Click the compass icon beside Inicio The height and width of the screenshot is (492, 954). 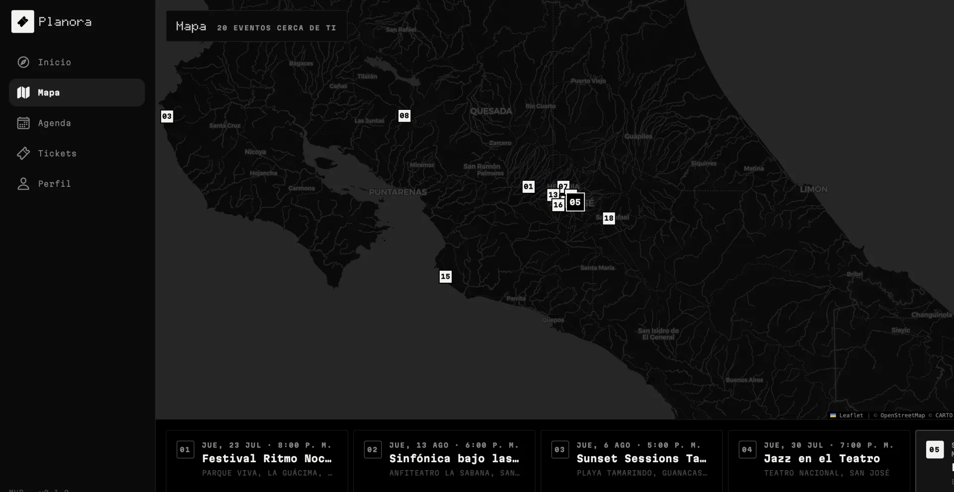23,62
